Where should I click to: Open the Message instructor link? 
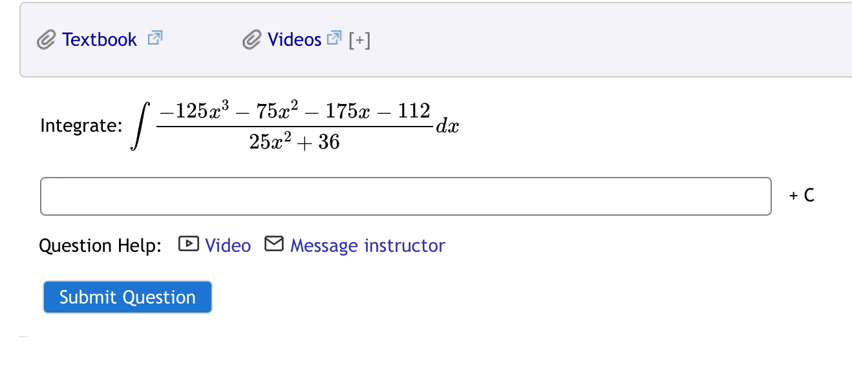point(367,245)
